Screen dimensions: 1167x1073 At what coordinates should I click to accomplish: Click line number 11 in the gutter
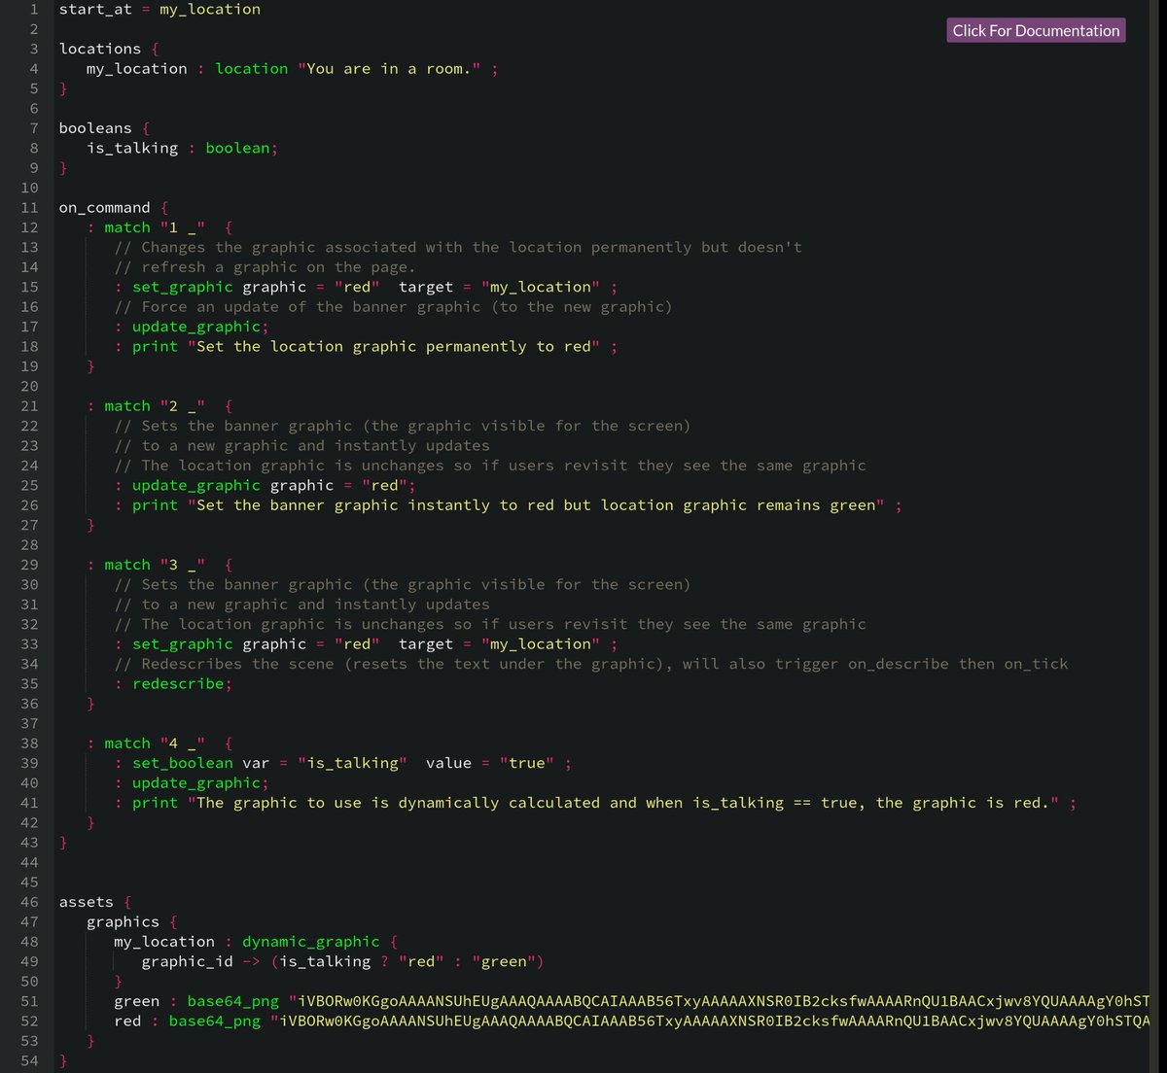(29, 208)
